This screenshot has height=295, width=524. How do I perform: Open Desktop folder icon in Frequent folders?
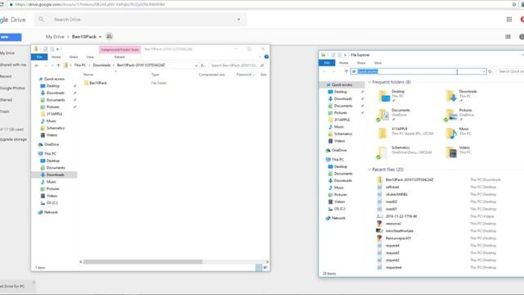384,96
